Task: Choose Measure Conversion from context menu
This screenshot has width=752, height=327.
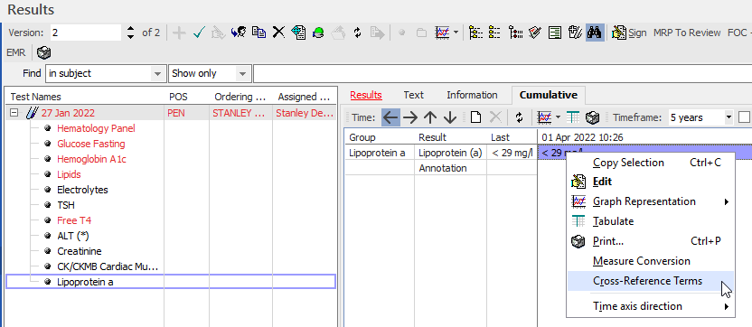Action: 651,261
